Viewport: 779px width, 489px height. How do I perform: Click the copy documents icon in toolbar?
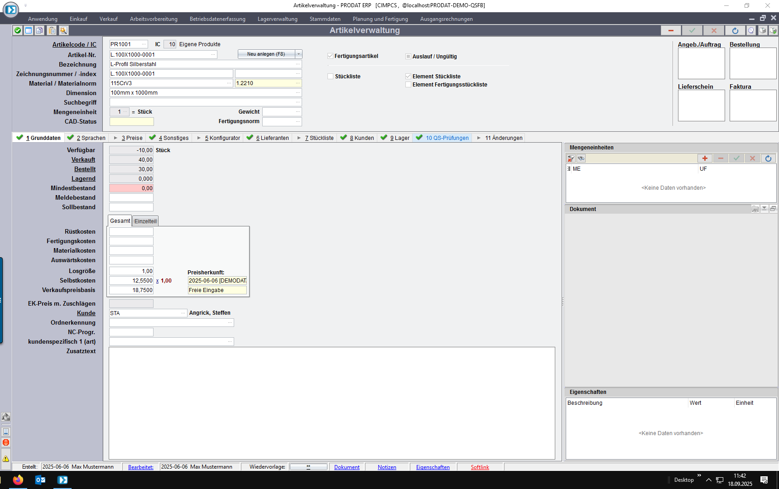tap(40, 30)
